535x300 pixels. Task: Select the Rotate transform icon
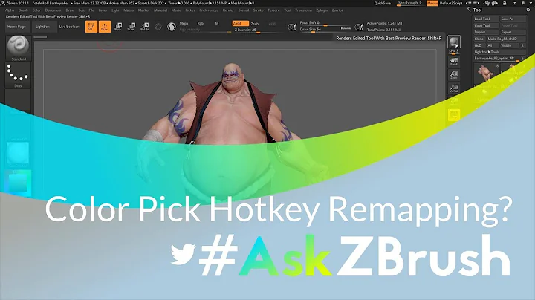tap(145, 27)
